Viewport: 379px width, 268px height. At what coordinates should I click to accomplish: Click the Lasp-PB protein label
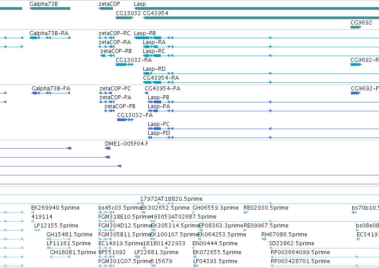click(x=159, y=97)
